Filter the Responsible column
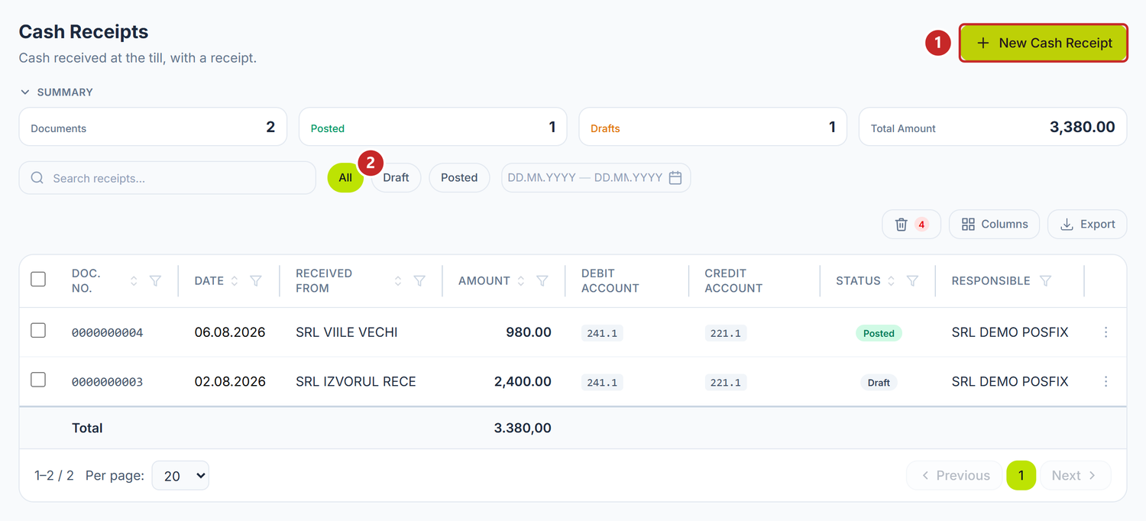 tap(1046, 281)
